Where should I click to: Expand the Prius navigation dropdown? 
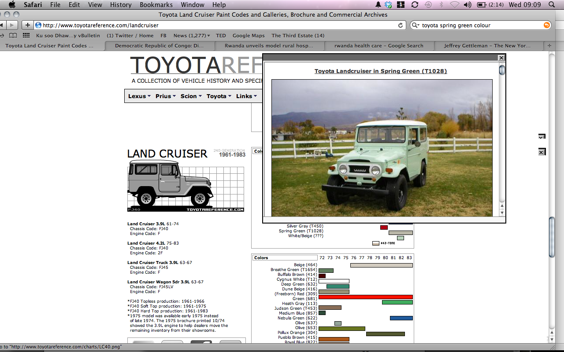[166, 96]
